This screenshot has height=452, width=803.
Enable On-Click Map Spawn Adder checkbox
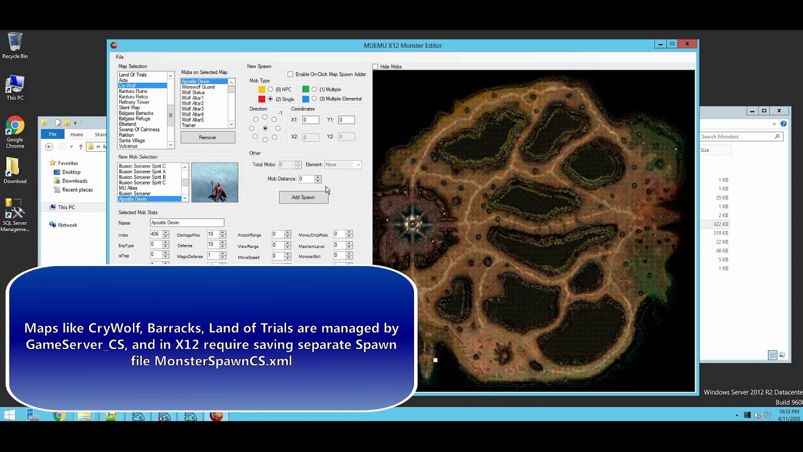tap(290, 74)
